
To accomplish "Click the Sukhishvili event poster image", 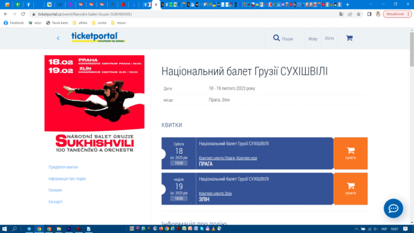I will [94, 103].
